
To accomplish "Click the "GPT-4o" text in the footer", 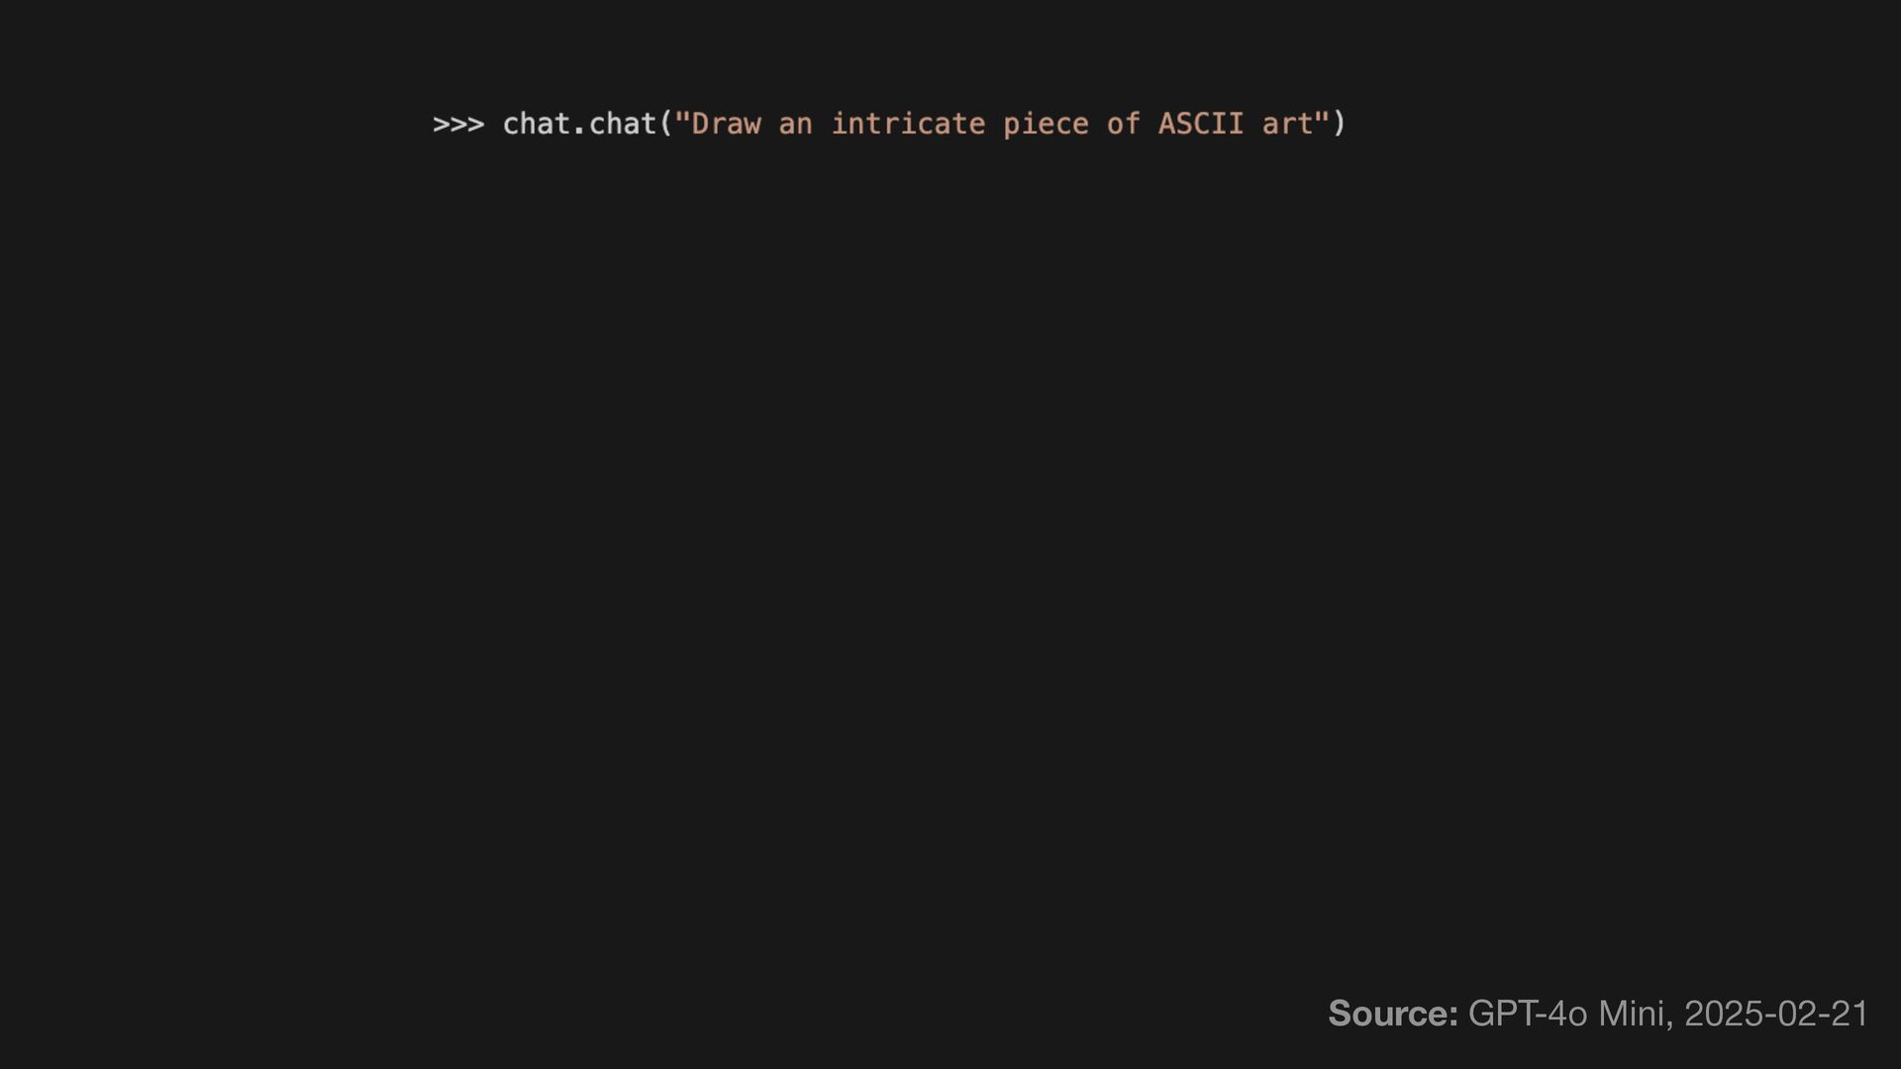I will [x=1527, y=1014].
